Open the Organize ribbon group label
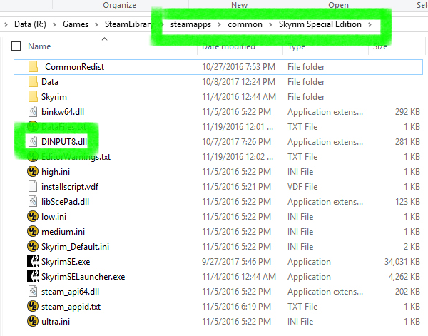This screenshot has width=428, height=336. [120, 5]
